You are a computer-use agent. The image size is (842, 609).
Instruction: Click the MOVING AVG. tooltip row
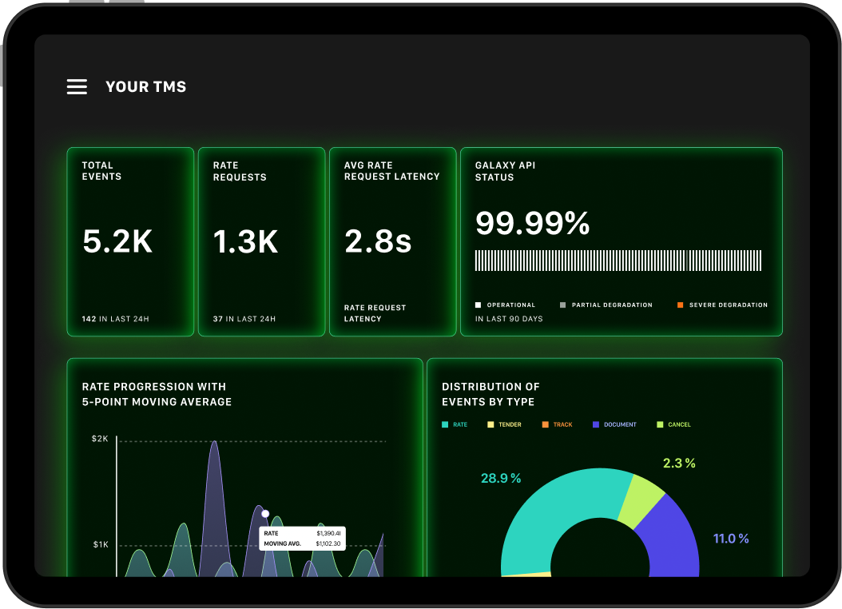[x=302, y=544]
